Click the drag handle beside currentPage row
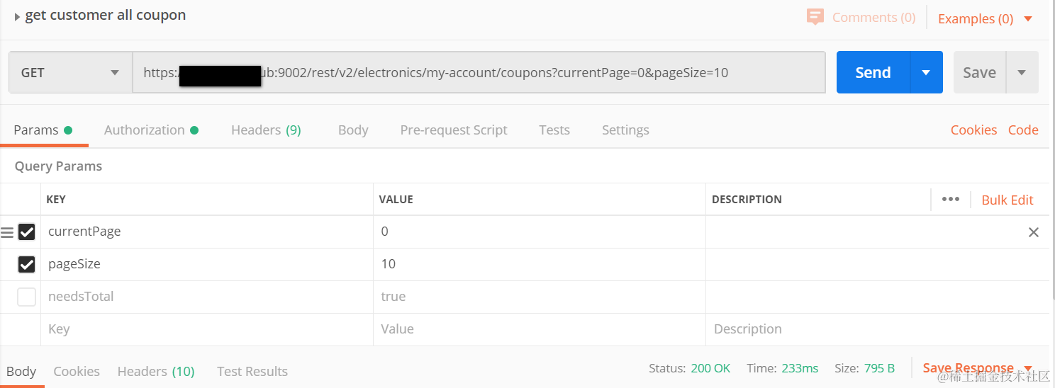Image resolution: width=1055 pixels, height=388 pixels. (x=7, y=232)
